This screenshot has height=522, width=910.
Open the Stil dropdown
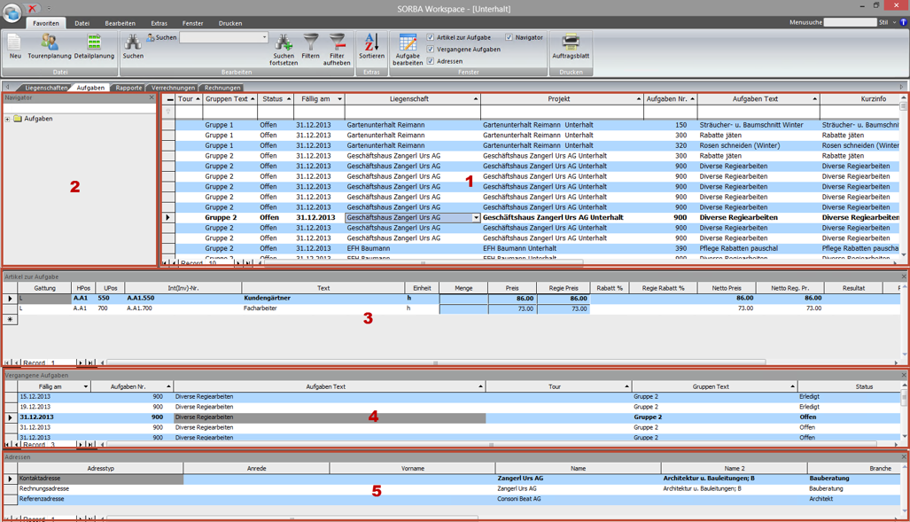pos(894,23)
